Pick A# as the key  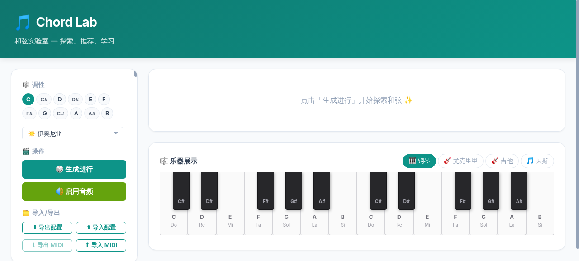click(92, 113)
